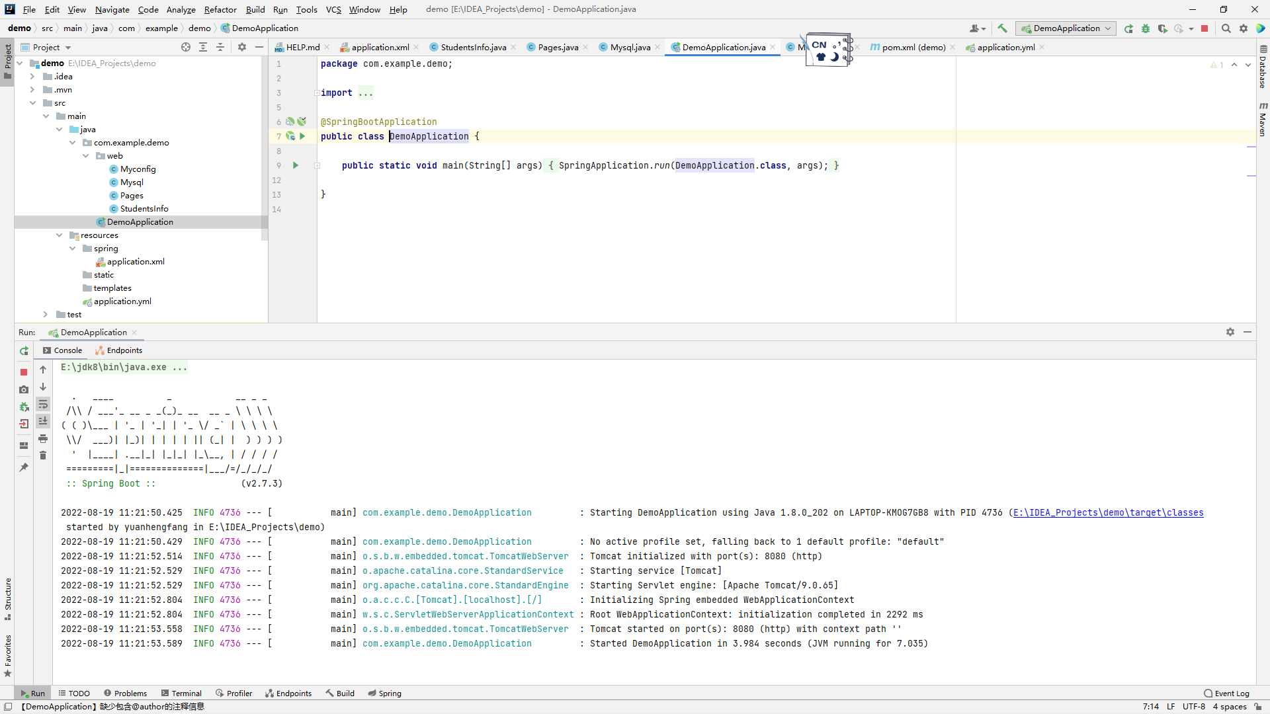This screenshot has height=714, width=1270.
Task: Open IDE settings gear in top toolbar
Action: tap(1244, 28)
